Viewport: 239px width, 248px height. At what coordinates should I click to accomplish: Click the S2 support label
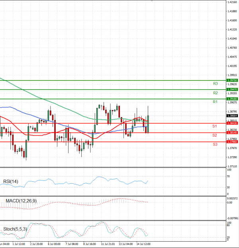[x=215, y=135]
